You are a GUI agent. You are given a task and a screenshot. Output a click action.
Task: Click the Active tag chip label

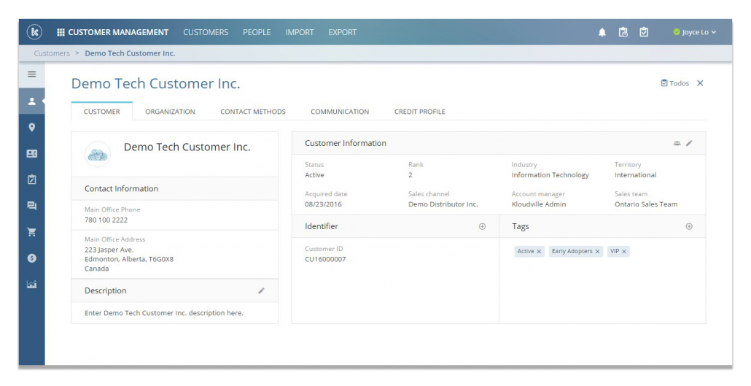click(526, 251)
